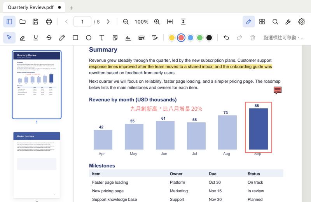Choose the red color swatch
This screenshot has height=202, width=311.
coord(181,38)
